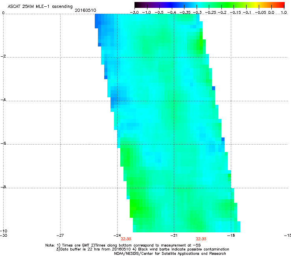Click the red part of the color scale
Image resolution: width=291 pixels, height=256 pixels.
pos(280,5)
